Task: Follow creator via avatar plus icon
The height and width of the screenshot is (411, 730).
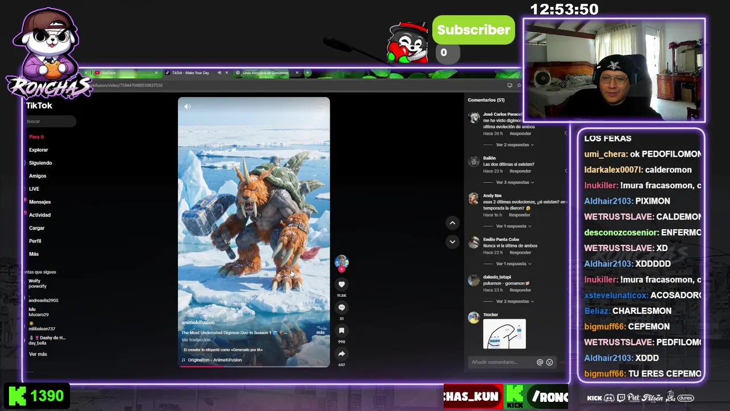Action: coord(342,269)
